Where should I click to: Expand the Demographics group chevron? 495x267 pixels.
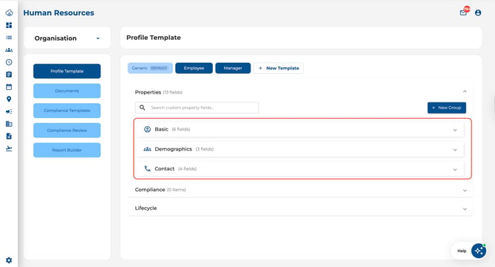click(x=455, y=150)
